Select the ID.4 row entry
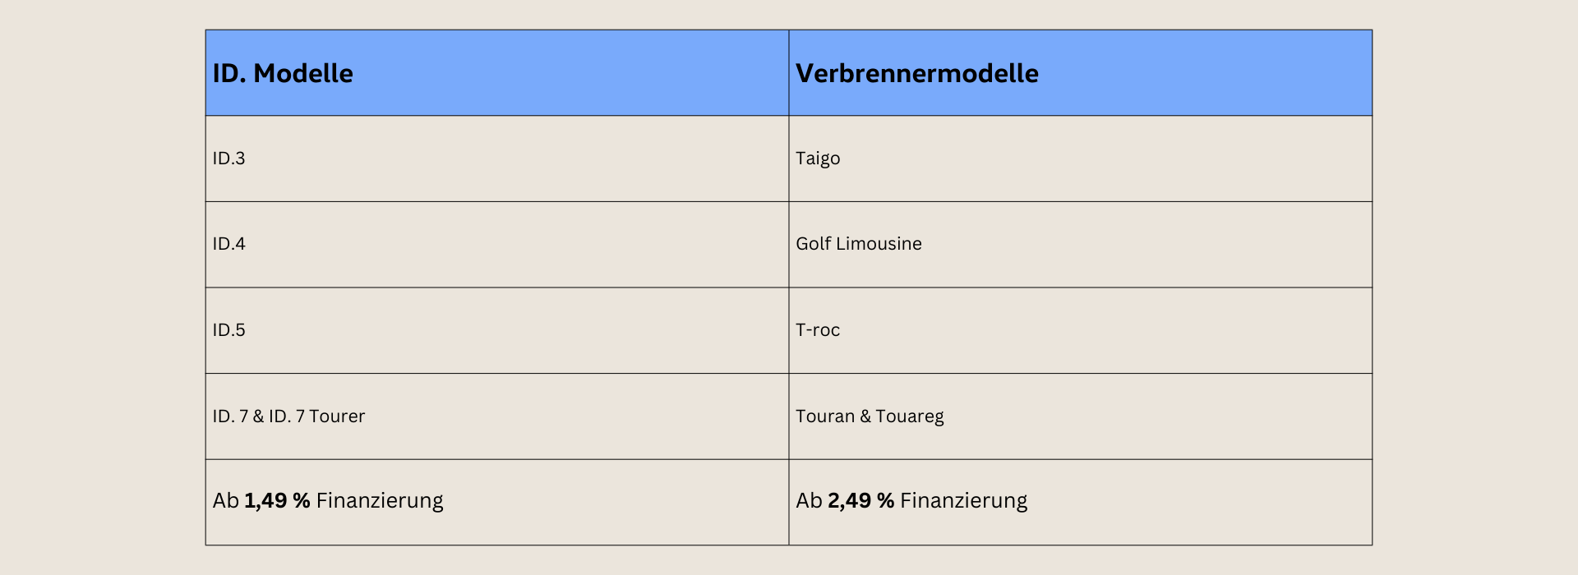The height and width of the screenshot is (575, 1578). point(228,244)
